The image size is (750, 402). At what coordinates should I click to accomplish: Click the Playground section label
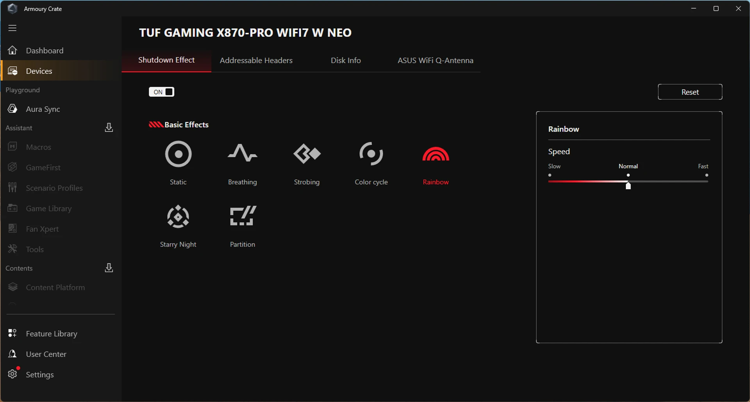pos(23,90)
